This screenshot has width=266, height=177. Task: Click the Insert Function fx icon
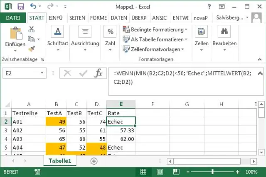99,73
